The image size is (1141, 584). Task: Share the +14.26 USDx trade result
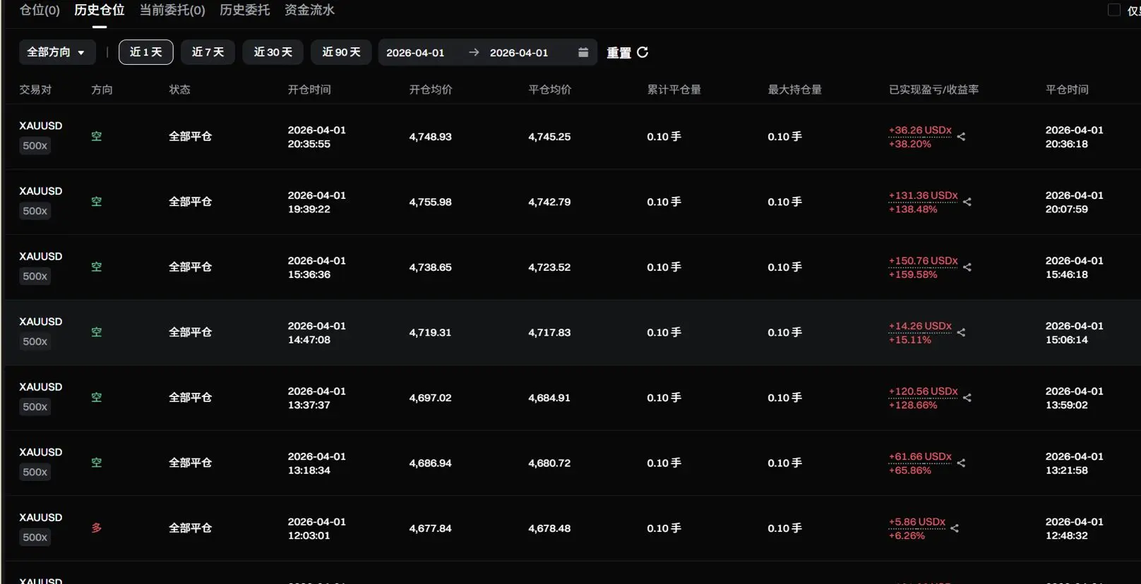coord(961,332)
